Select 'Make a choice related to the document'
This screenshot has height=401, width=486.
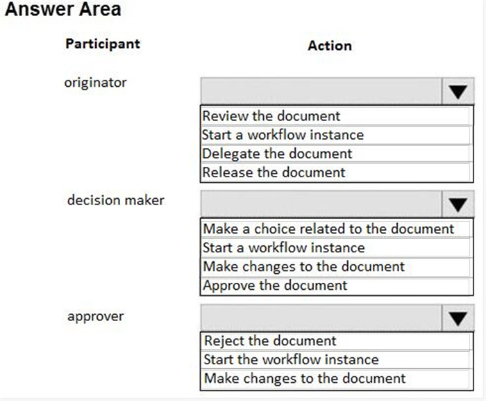[335, 229]
